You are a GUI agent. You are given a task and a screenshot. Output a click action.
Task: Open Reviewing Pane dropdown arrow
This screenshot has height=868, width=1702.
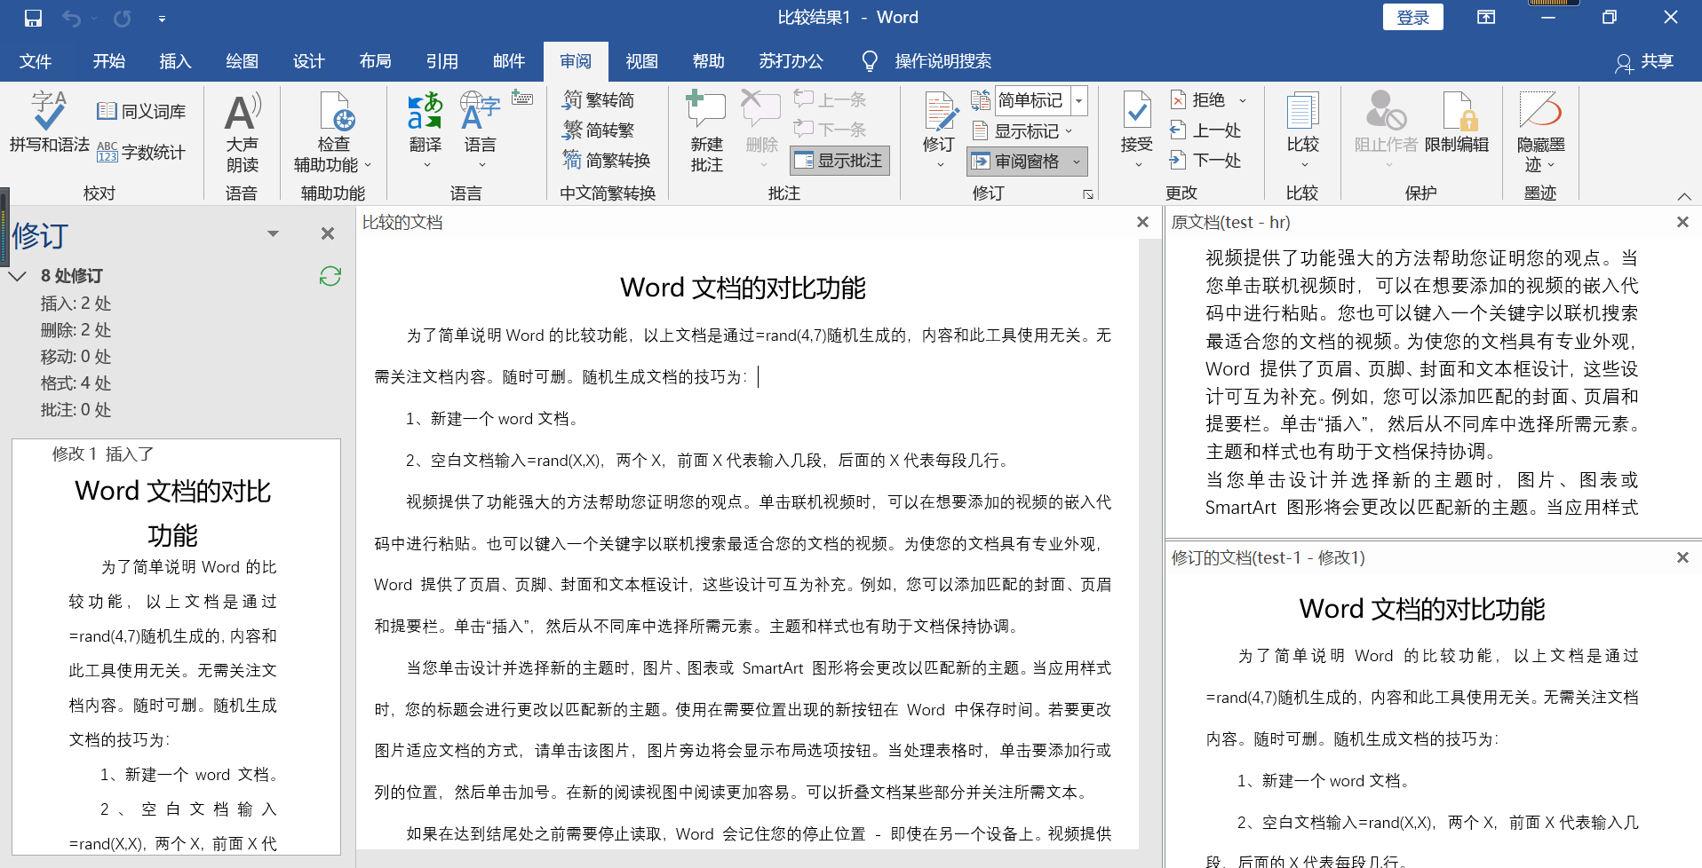click(1076, 162)
